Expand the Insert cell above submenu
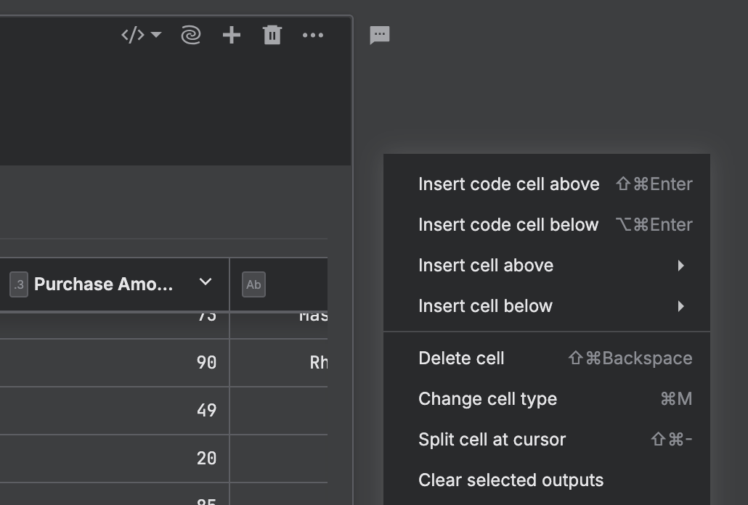 click(x=485, y=266)
